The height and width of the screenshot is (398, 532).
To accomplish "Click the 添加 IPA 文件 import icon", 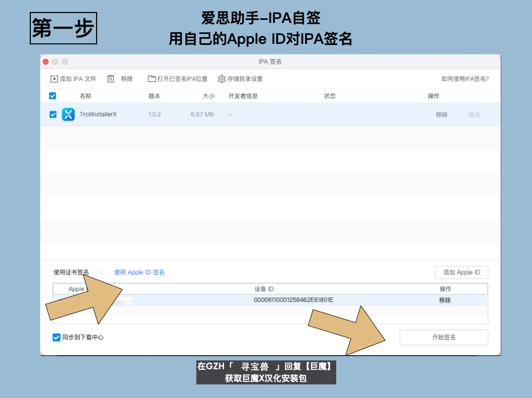I will click(x=54, y=79).
